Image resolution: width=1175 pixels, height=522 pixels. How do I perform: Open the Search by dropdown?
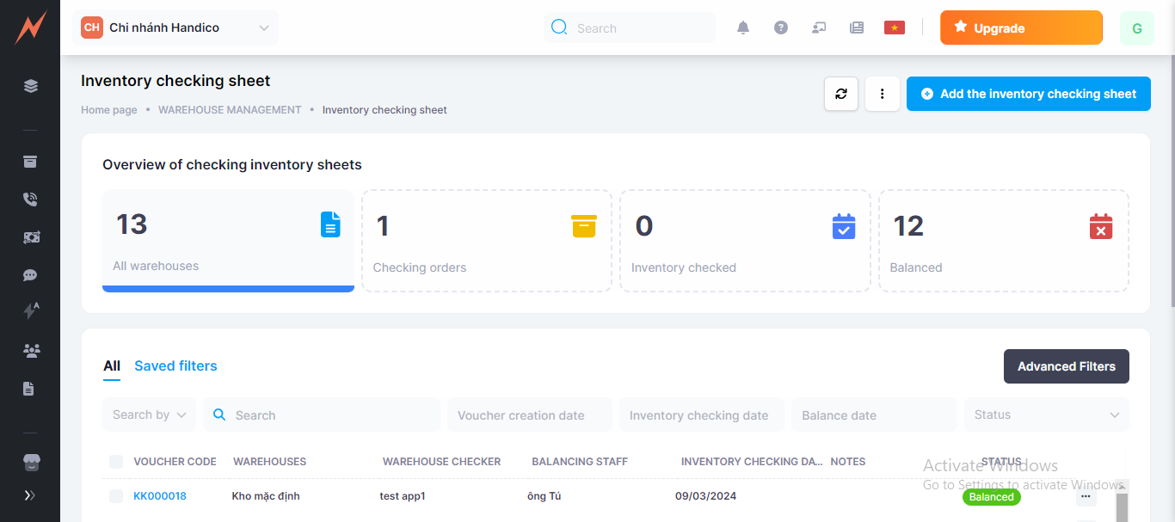tap(149, 415)
